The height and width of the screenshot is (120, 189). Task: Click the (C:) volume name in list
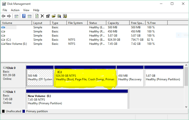(x=9, y=40)
